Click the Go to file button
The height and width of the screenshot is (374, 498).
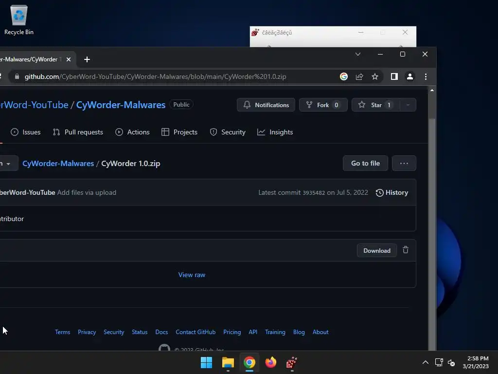coord(365,163)
